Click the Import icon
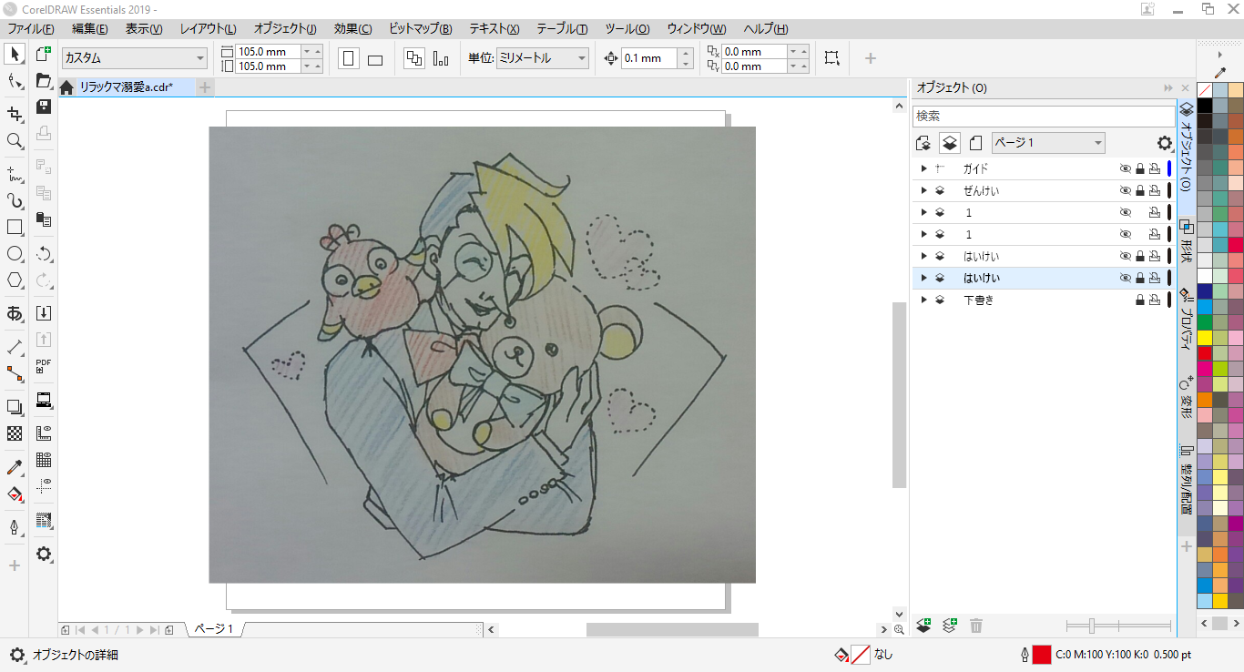Viewport: 1244px width, 672px height. pos(43,313)
